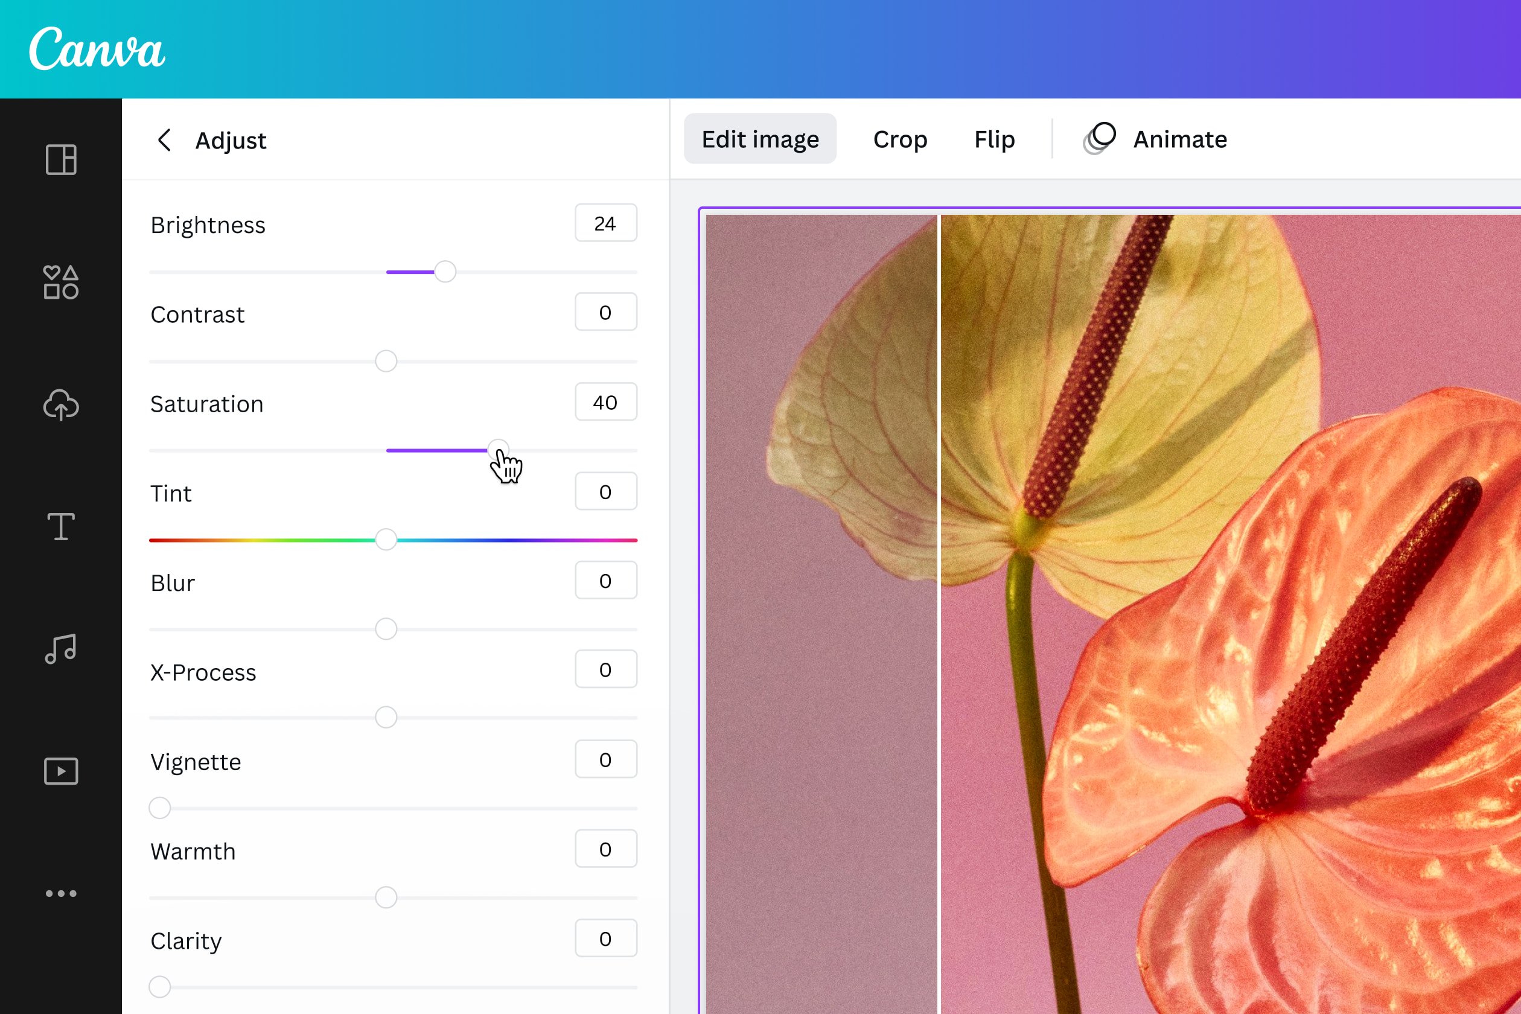
Task: Click the Animate icon in the toolbar
Action: (x=1100, y=137)
